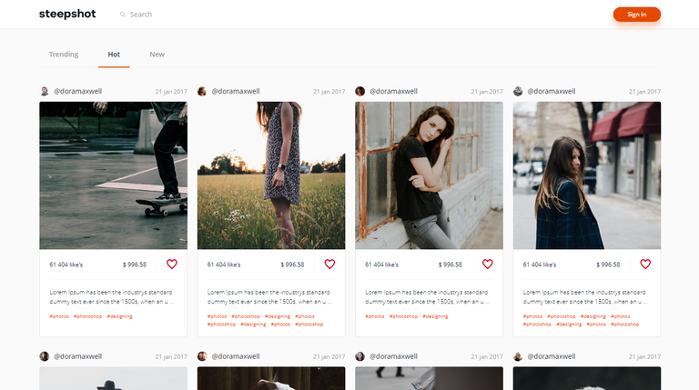Click #designing tag under the window woman post
699x390 pixels.
coord(436,316)
